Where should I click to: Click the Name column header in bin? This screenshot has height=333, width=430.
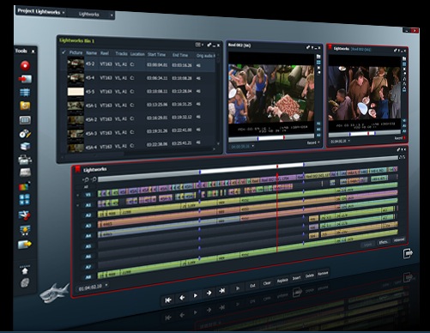point(91,53)
